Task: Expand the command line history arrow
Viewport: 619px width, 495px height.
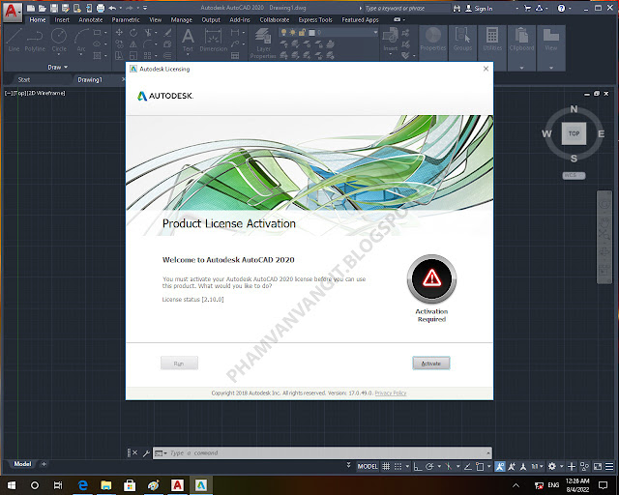Action: tap(488, 452)
